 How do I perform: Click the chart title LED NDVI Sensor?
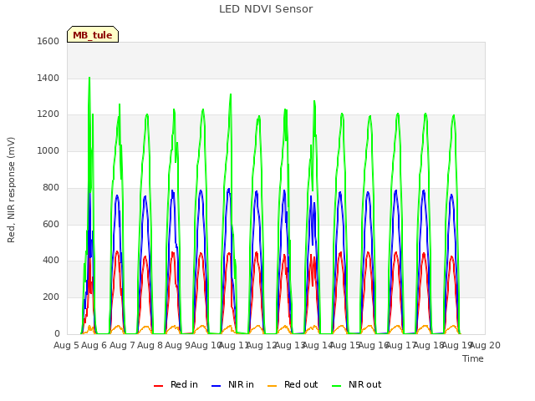266,9
